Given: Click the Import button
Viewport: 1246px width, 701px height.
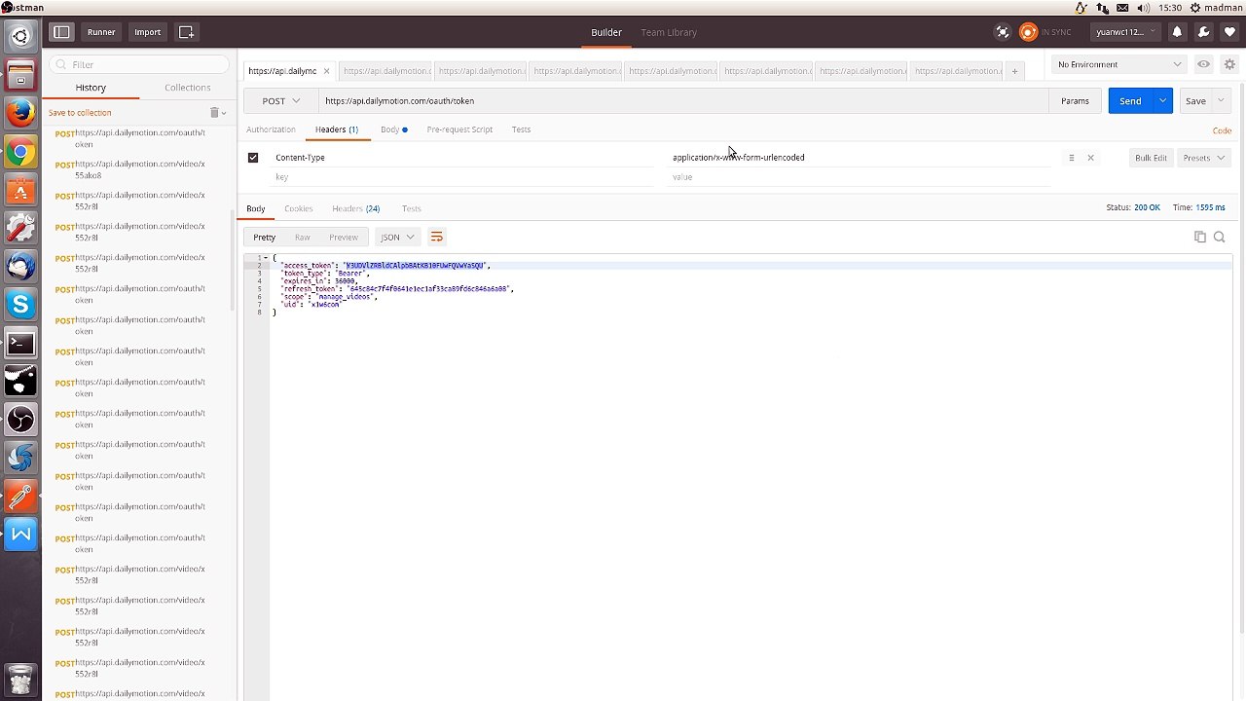Looking at the screenshot, I should pyautogui.click(x=148, y=32).
